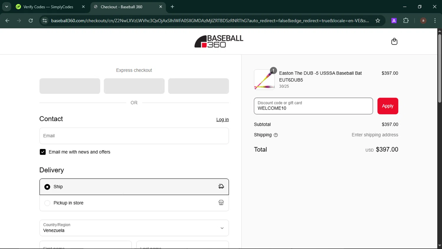Click the 30/25 size variant text

click(x=284, y=86)
